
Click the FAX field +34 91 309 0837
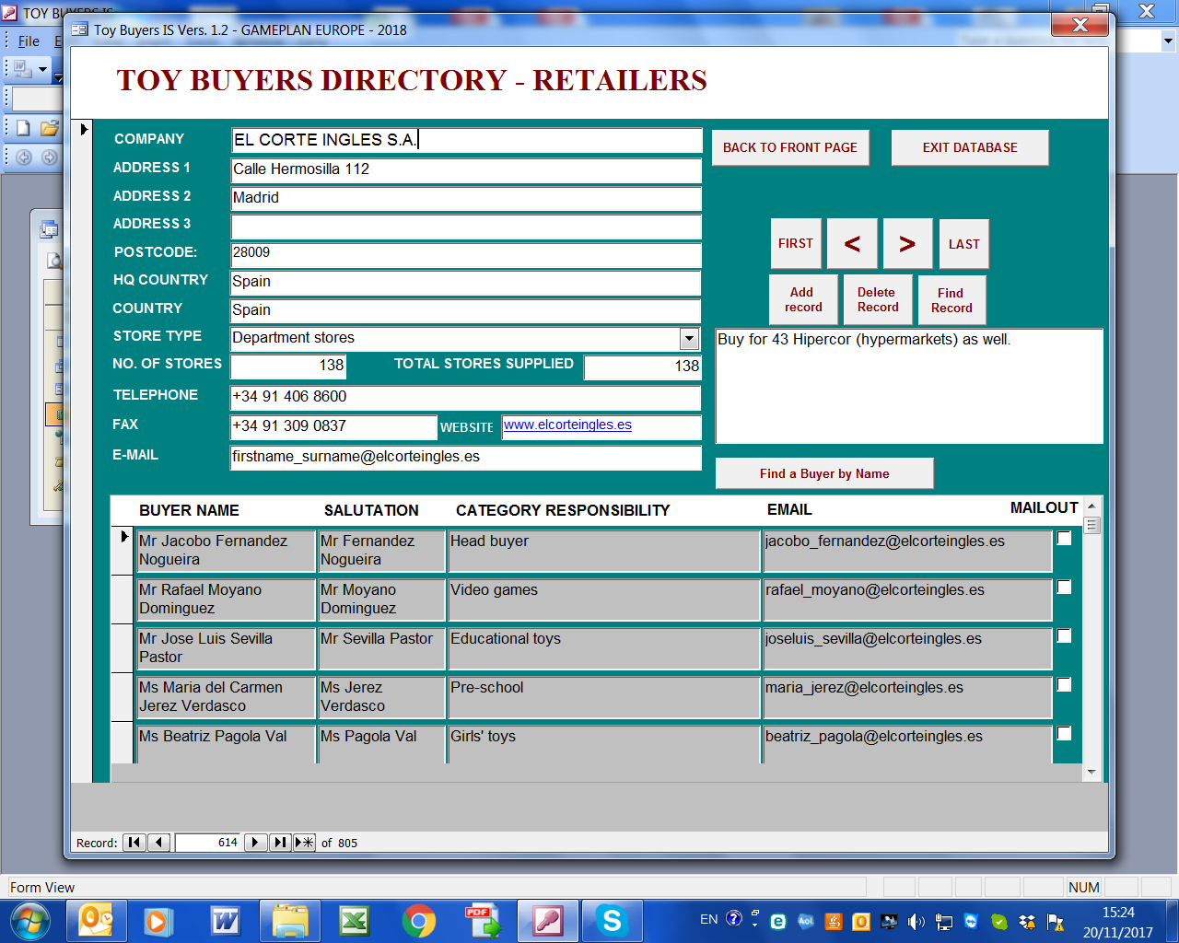[x=333, y=426]
